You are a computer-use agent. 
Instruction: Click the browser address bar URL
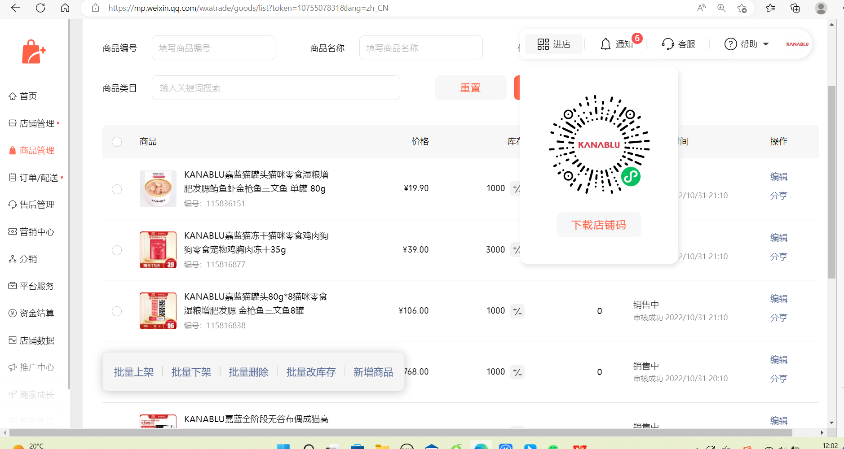[x=248, y=8]
